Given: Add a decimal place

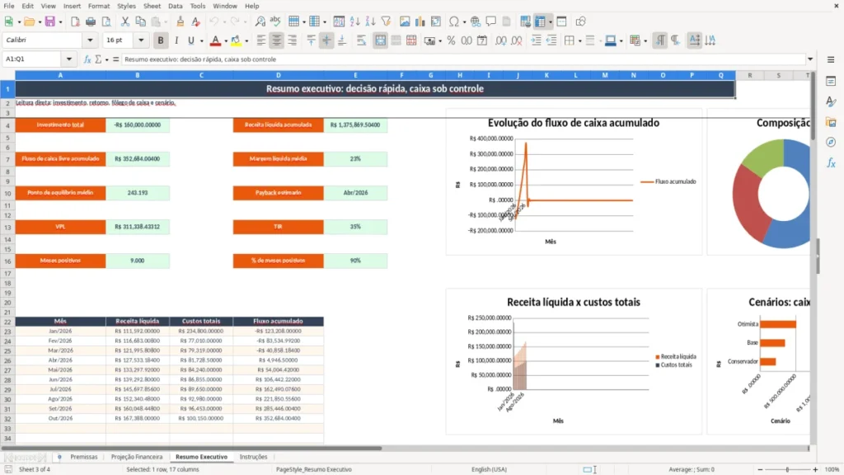Looking at the screenshot, I should pos(500,40).
